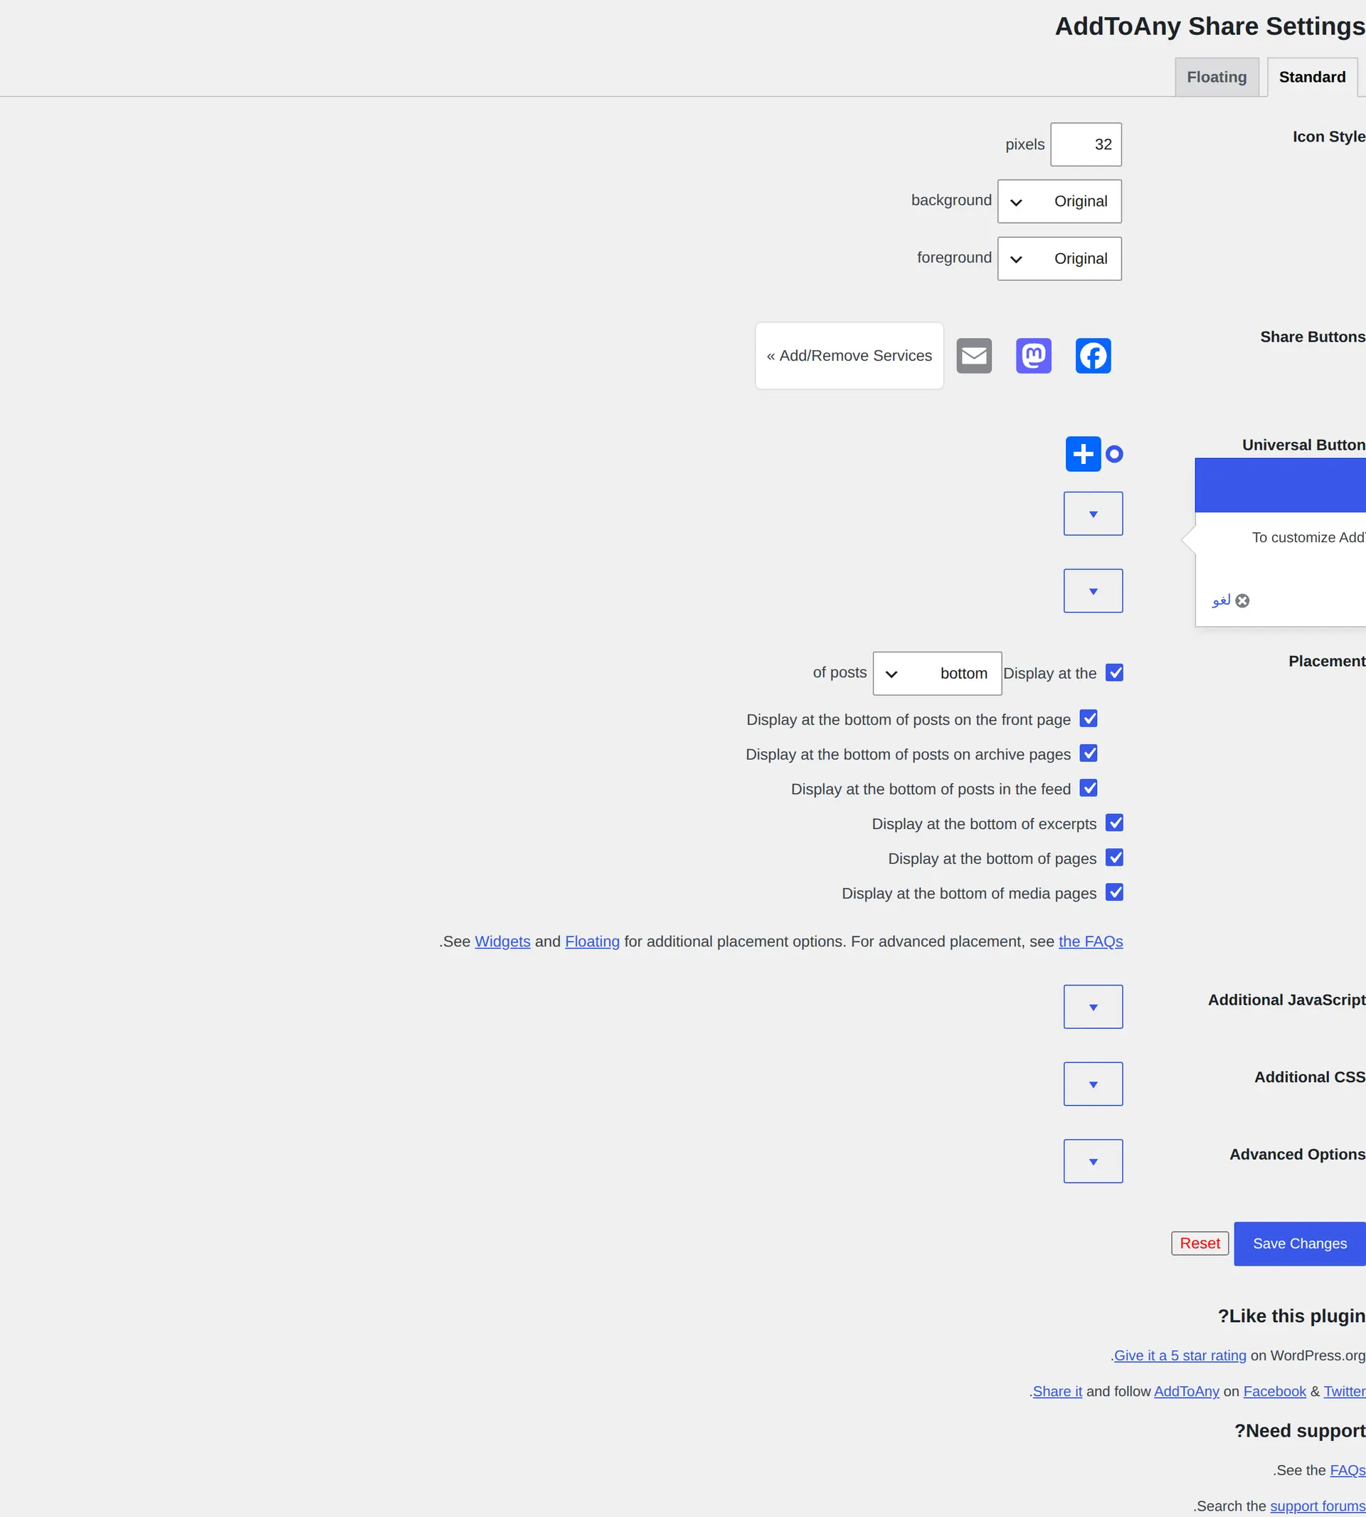Click the 'background' label text
This screenshot has width=1366, height=1517.
point(951,201)
